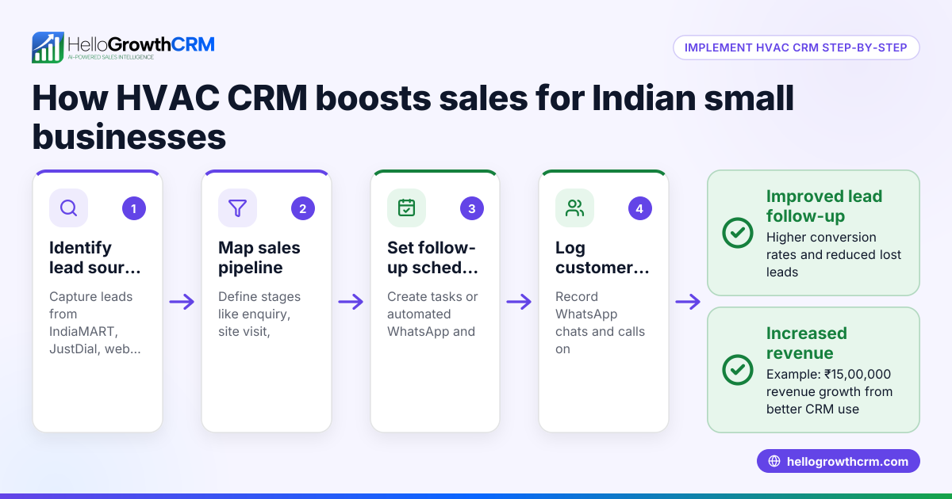This screenshot has width=952, height=499.
Task: Click the magnifying glass icon in step 1
Action: 69,208
